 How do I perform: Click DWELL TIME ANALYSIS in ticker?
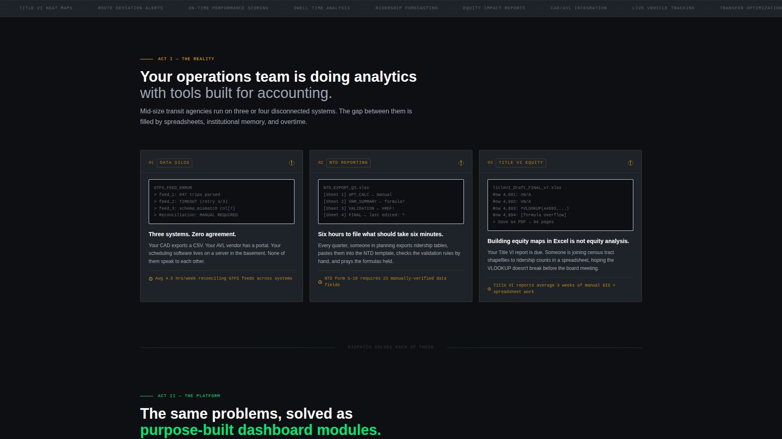click(322, 8)
